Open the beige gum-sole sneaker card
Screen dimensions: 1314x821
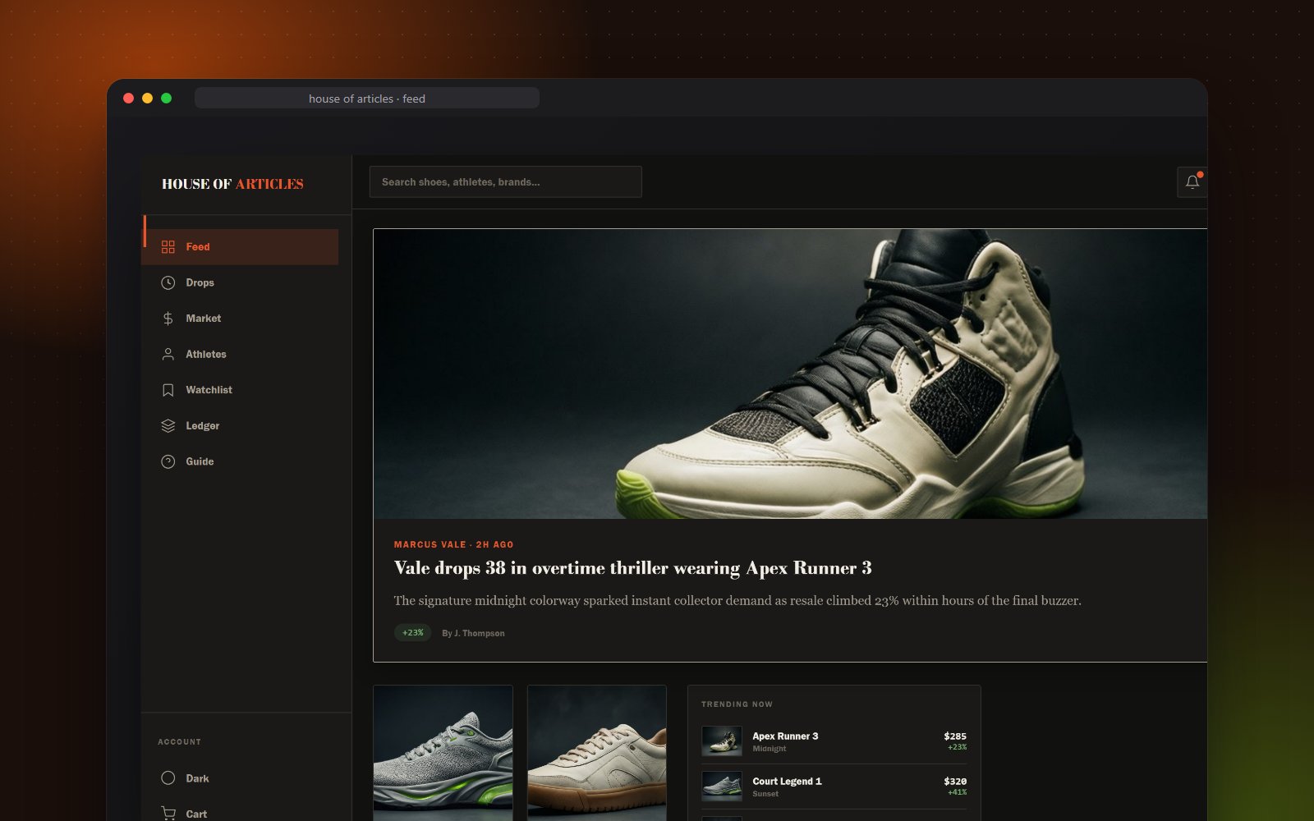[x=597, y=753]
